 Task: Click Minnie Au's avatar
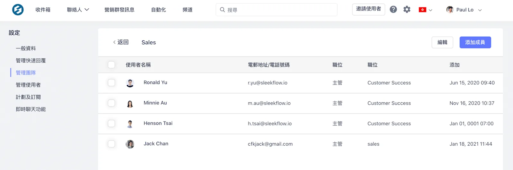[x=130, y=104]
